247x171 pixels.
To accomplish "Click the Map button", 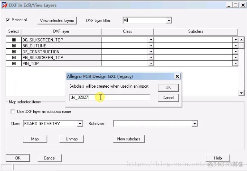I will click(x=35, y=139).
